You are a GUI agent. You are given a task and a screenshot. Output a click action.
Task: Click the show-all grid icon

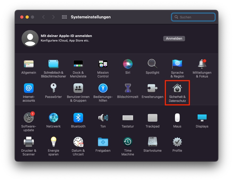(x=64, y=17)
